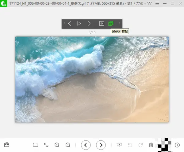Viewport: 184px width, 152px height.
Task: Start the slideshow presentation
Action: [x=119, y=145]
